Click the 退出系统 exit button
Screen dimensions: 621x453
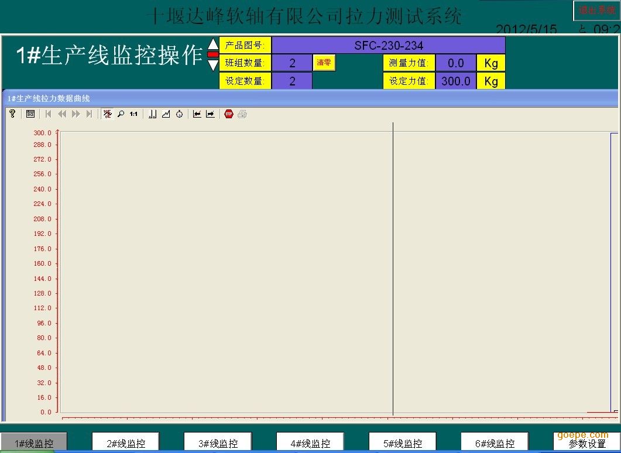point(596,11)
